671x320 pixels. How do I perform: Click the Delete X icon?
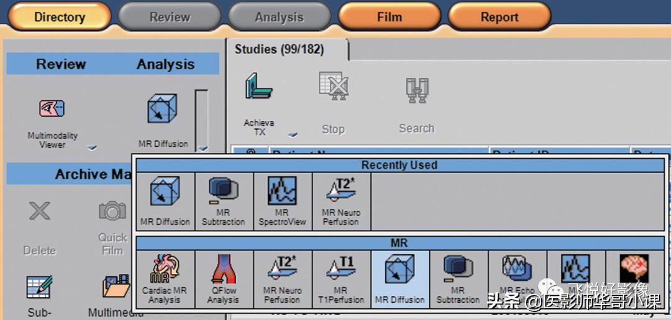point(40,211)
